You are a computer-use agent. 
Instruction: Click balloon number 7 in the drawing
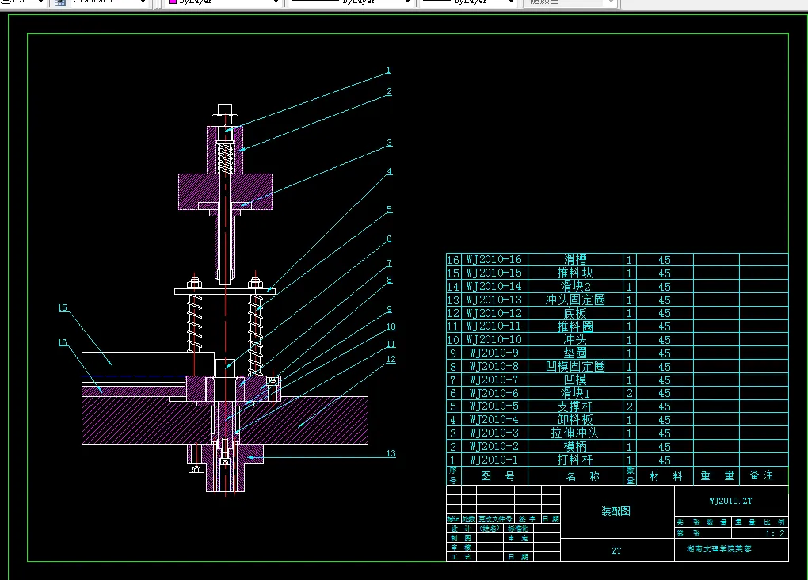(389, 263)
